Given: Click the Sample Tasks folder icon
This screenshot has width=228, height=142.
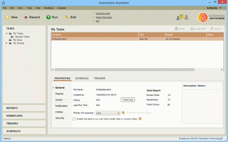Looking at the screenshot, I should (x=12, y=37).
